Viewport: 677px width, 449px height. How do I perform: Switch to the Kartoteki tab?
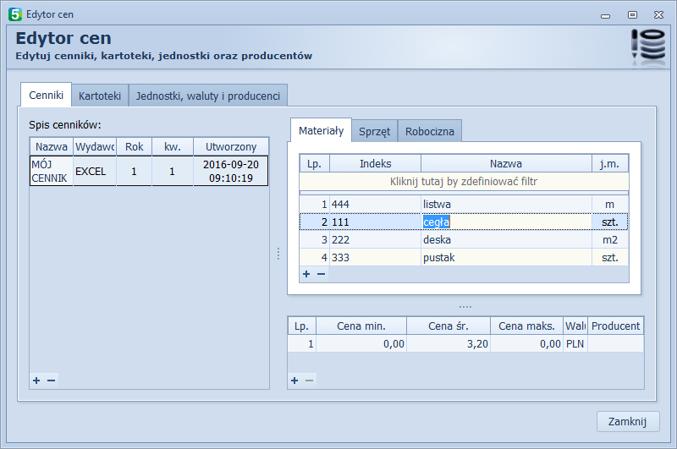pyautogui.click(x=100, y=96)
